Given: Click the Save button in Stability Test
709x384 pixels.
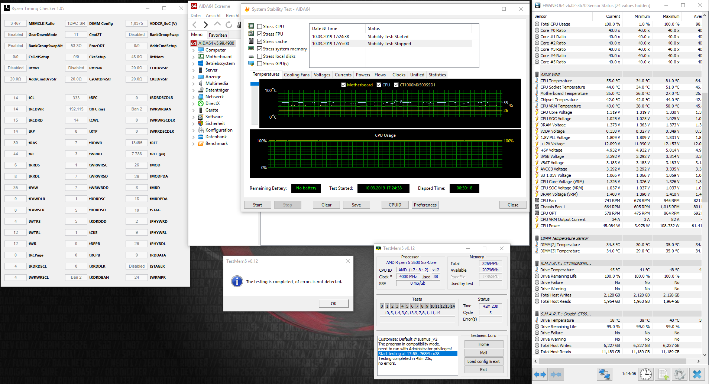Looking at the screenshot, I should coord(356,205).
